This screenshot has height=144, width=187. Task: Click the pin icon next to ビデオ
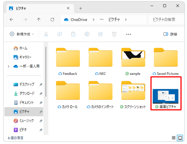pos(41,130)
